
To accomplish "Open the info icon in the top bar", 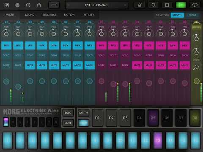I will tap(28, 5).
